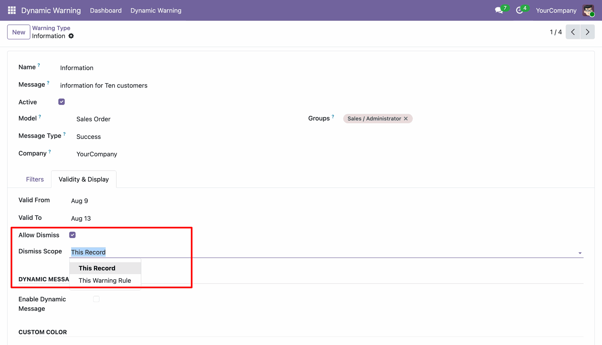This screenshot has width=602, height=345.
Task: Open the activities clock icon
Action: coord(519,10)
